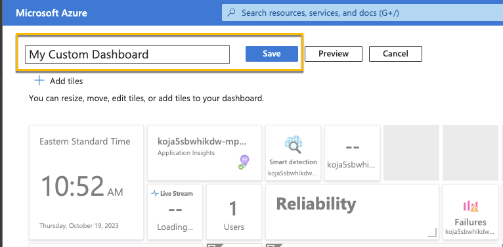Click the Preview button
This screenshot has height=247, width=503.
(x=334, y=54)
